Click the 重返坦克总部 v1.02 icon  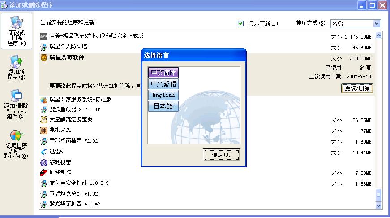tap(44, 194)
